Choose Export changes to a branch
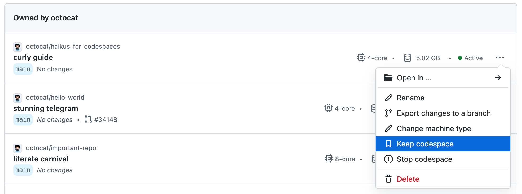This screenshot has height=194, width=522. [444, 113]
